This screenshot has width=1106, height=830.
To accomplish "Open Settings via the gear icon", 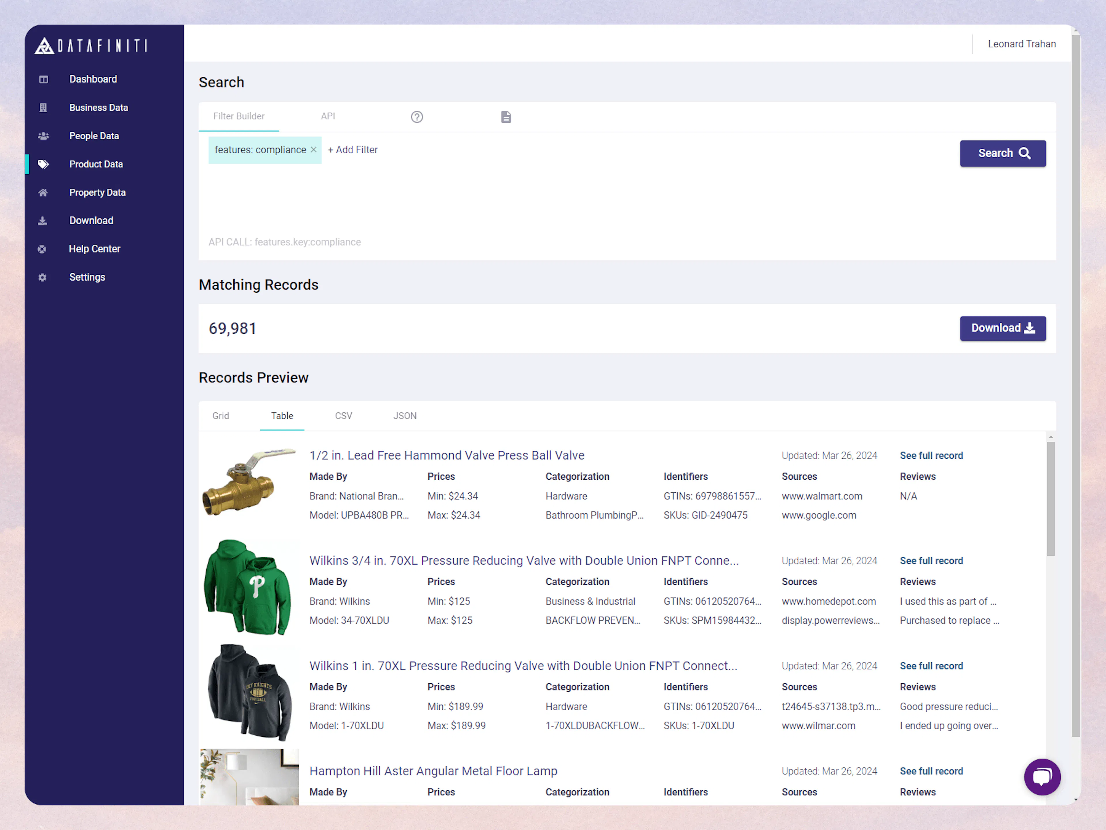I will pyautogui.click(x=42, y=277).
